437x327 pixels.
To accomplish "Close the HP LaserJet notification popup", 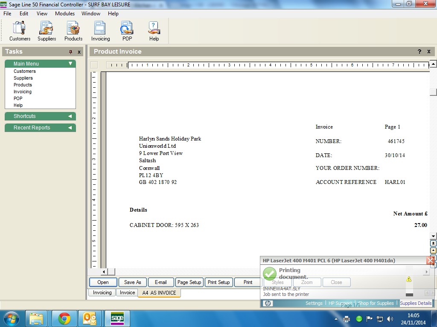I will pos(431,261).
